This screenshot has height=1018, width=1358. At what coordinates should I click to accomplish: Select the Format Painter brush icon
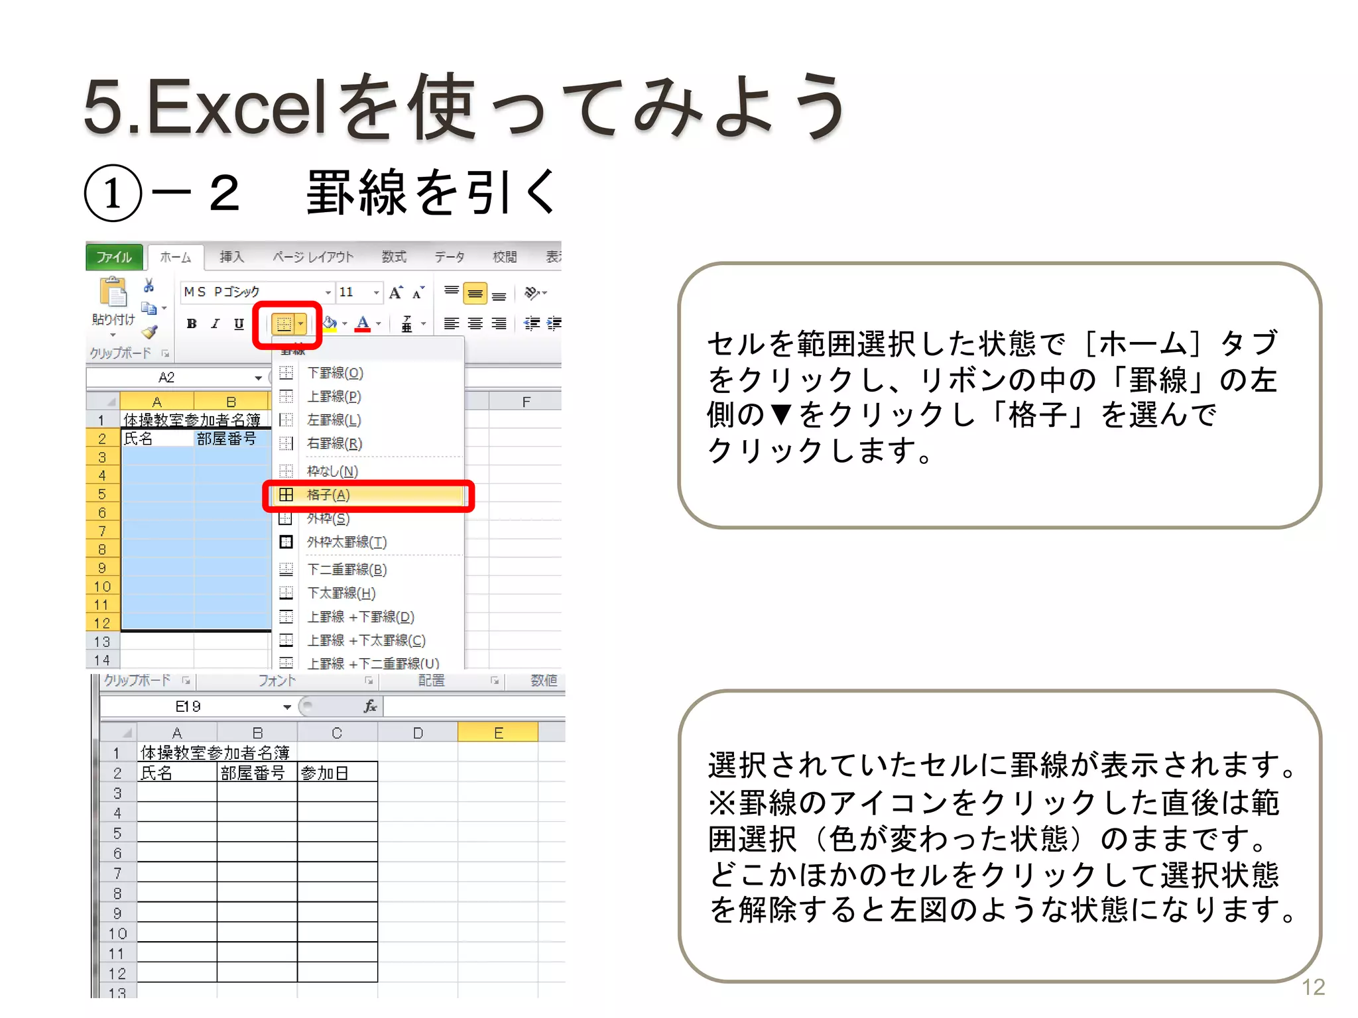point(150,331)
